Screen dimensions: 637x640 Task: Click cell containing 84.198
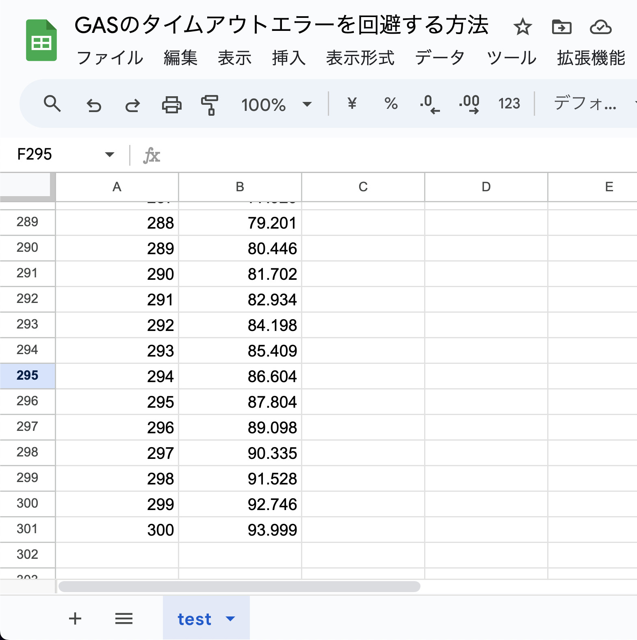coord(240,325)
